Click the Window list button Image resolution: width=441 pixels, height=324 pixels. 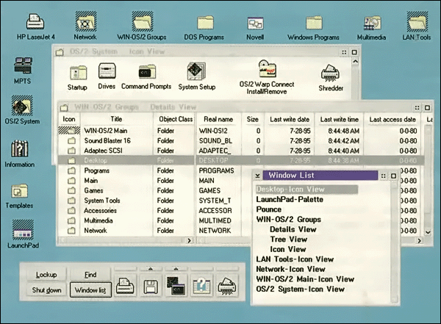tap(90, 289)
